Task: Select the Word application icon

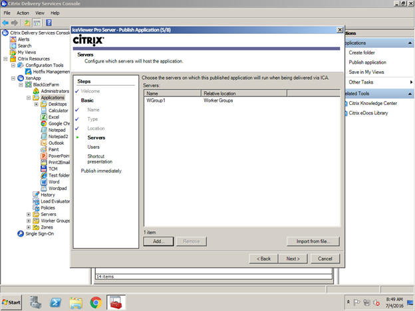Action: click(x=44, y=182)
